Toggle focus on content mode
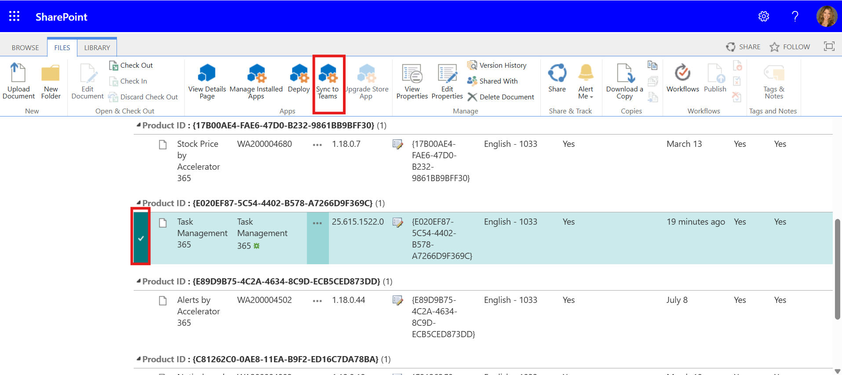This screenshot has height=375, width=842. click(x=829, y=47)
